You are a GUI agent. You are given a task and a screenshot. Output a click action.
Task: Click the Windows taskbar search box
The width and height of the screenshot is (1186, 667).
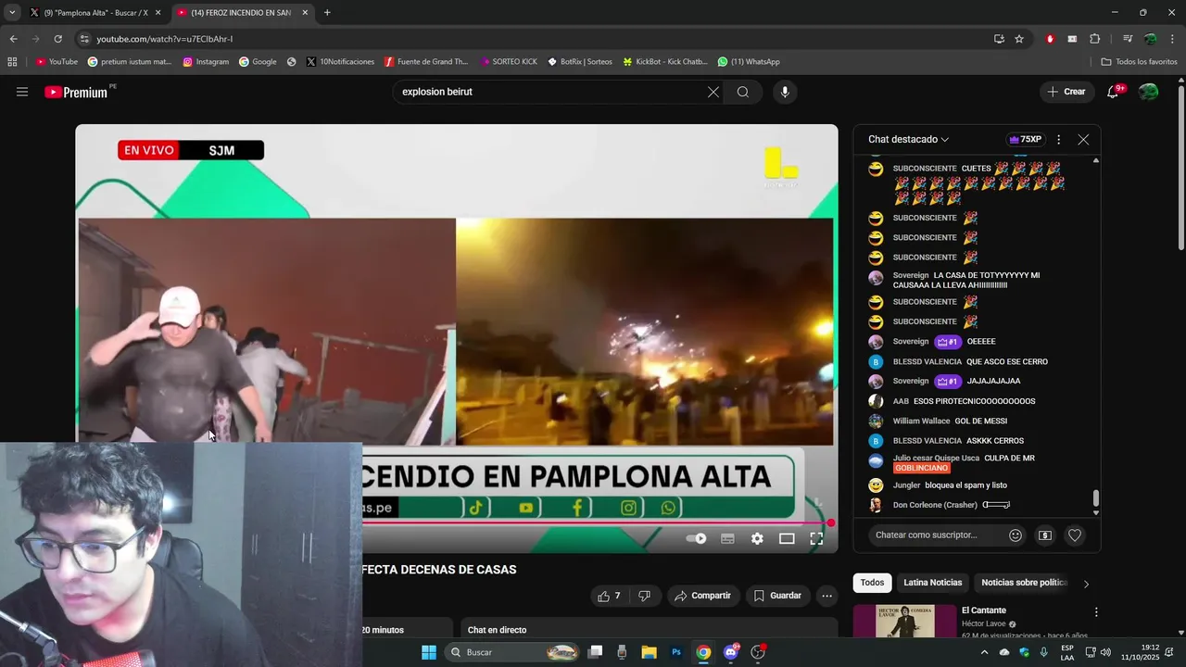click(512, 652)
